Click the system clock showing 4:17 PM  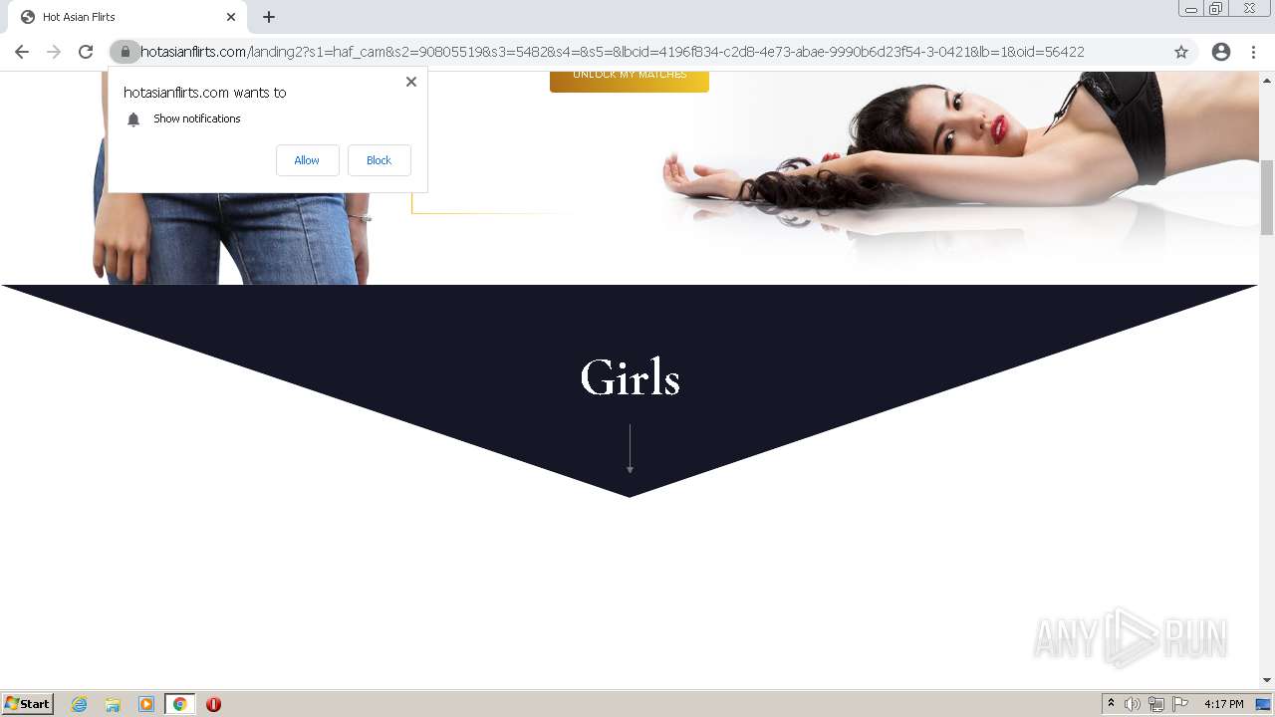point(1223,704)
